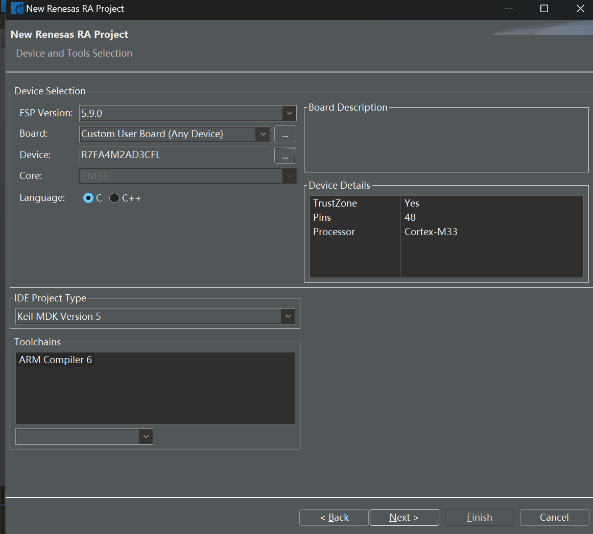Click the Finish button
This screenshot has height=534, width=593.
tap(480, 517)
